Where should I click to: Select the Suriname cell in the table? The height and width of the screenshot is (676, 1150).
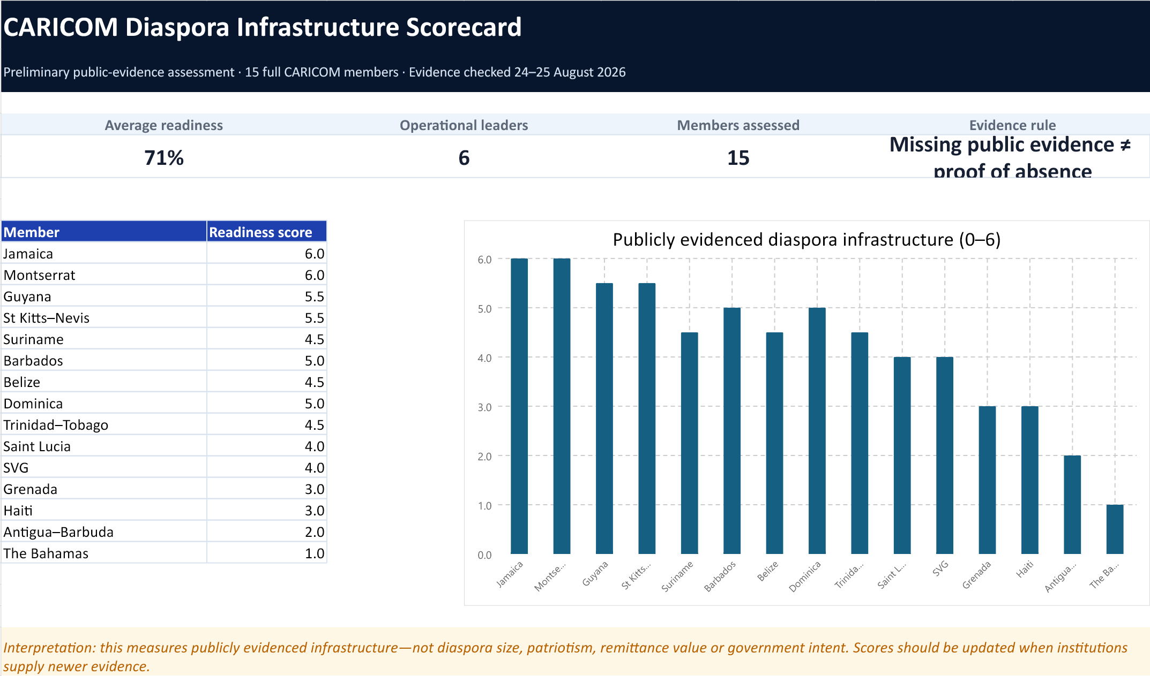coord(104,339)
